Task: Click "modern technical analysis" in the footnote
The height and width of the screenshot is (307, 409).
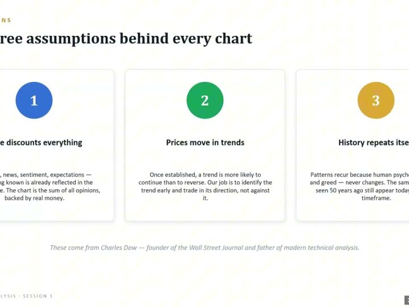Action: click(x=322, y=247)
